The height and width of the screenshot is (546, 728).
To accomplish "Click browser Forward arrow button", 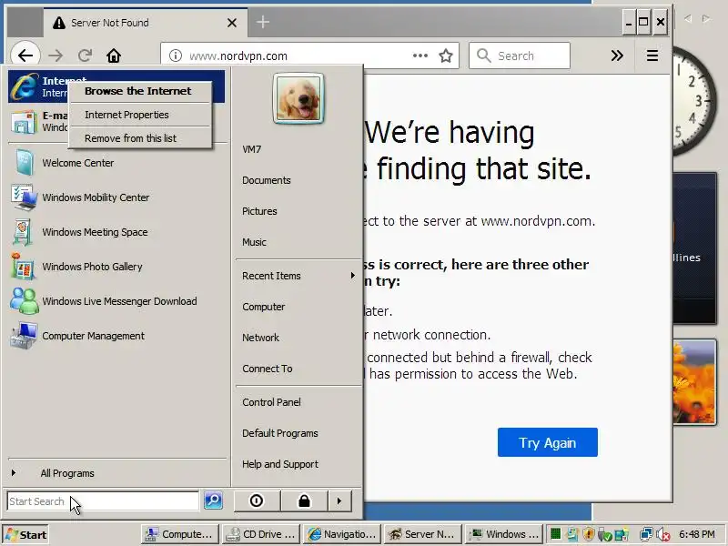I will (56, 56).
